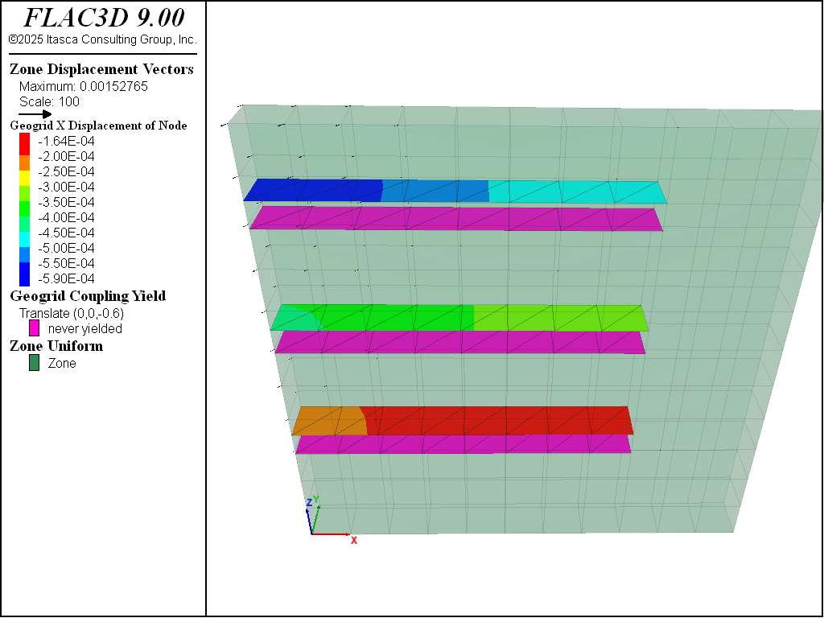Select the 'Geogrid Coupling Yield' legend heading
Viewport: 824px width, 618px height.
point(88,296)
